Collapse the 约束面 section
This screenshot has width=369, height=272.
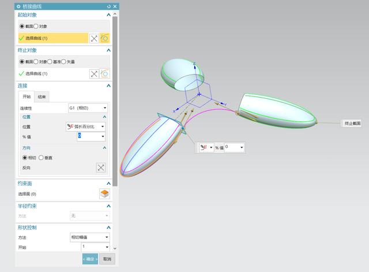[108, 184]
